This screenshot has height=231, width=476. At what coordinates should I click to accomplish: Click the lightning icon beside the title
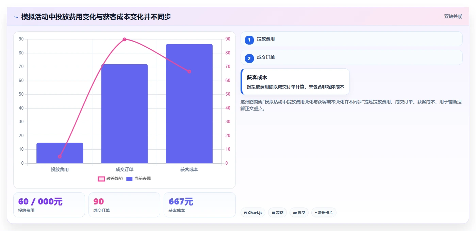[x=16, y=17]
